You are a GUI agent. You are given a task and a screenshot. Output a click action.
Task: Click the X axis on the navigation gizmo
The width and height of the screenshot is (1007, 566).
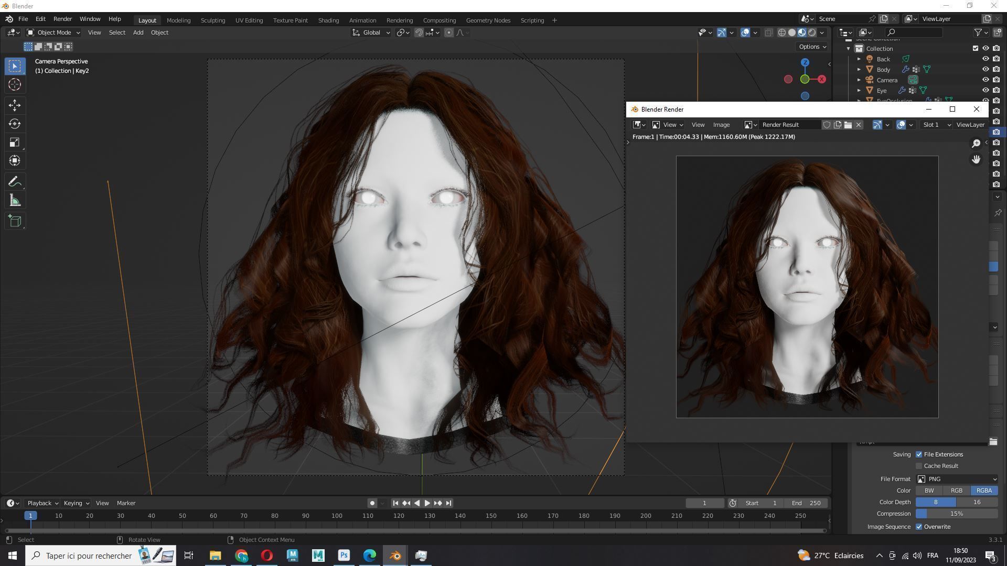coord(822,79)
